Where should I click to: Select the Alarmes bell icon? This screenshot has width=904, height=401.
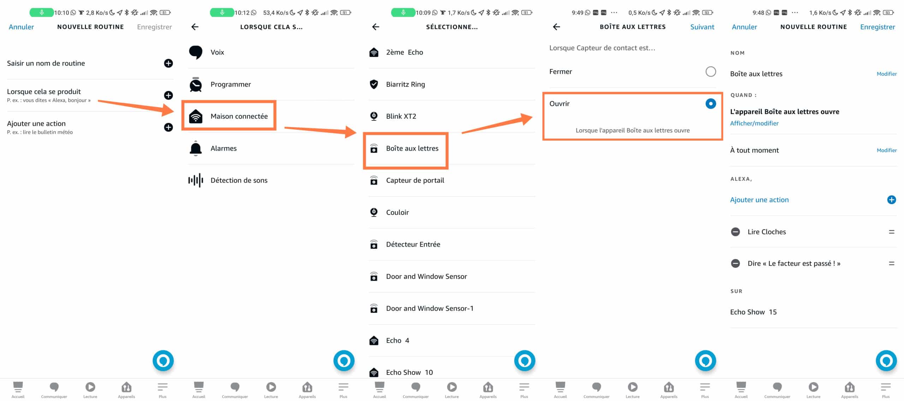pos(196,148)
